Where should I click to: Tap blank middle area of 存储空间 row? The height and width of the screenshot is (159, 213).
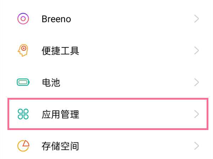[x=135, y=146]
